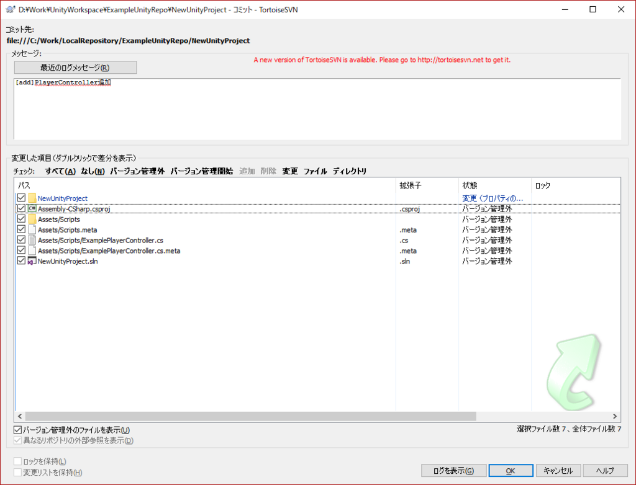The image size is (636, 485).
Task: Click the disabled 追加 check filter
Action: tap(247, 171)
